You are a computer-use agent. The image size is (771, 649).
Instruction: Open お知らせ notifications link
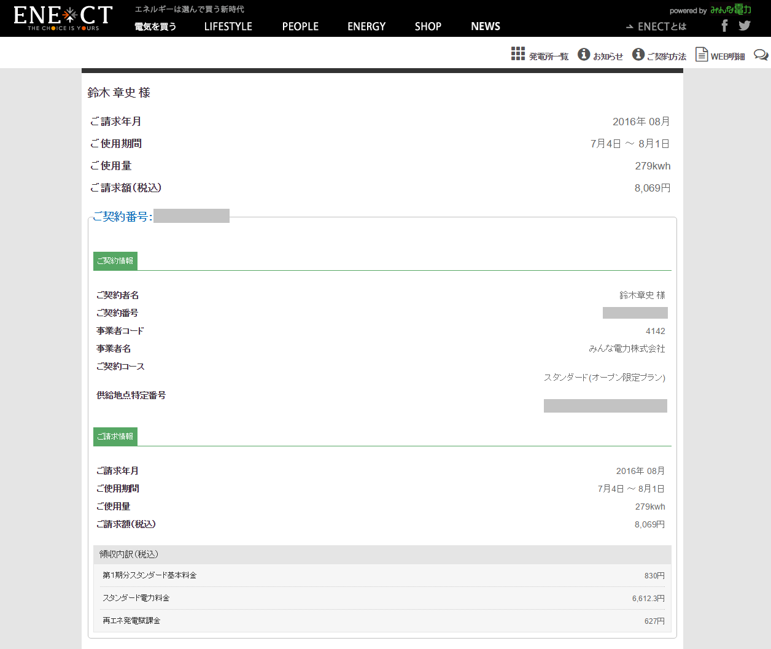click(608, 56)
